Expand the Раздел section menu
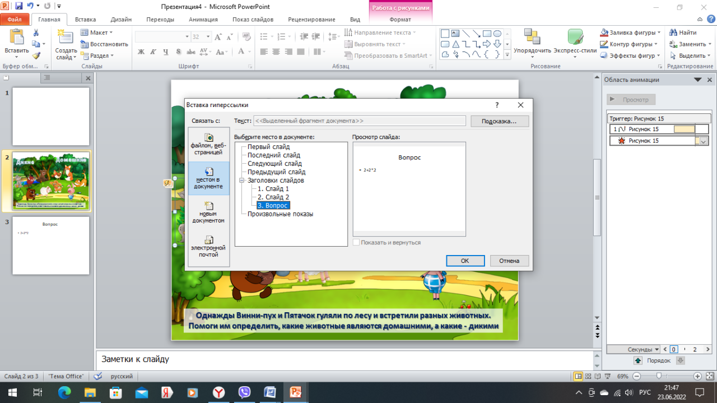Screen dimensions: 717x403 pos(97,55)
